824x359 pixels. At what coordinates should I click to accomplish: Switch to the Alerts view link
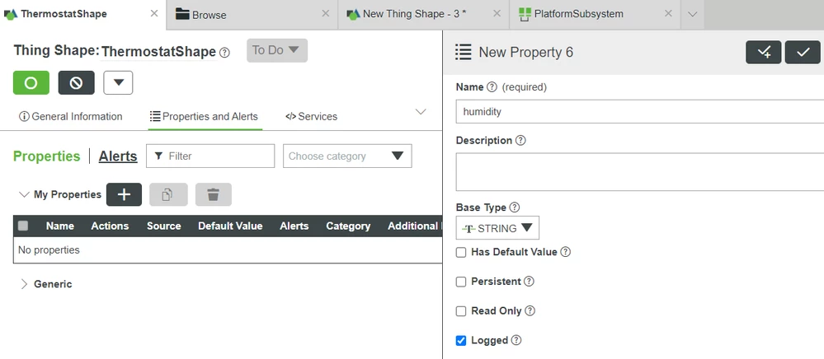pos(118,156)
